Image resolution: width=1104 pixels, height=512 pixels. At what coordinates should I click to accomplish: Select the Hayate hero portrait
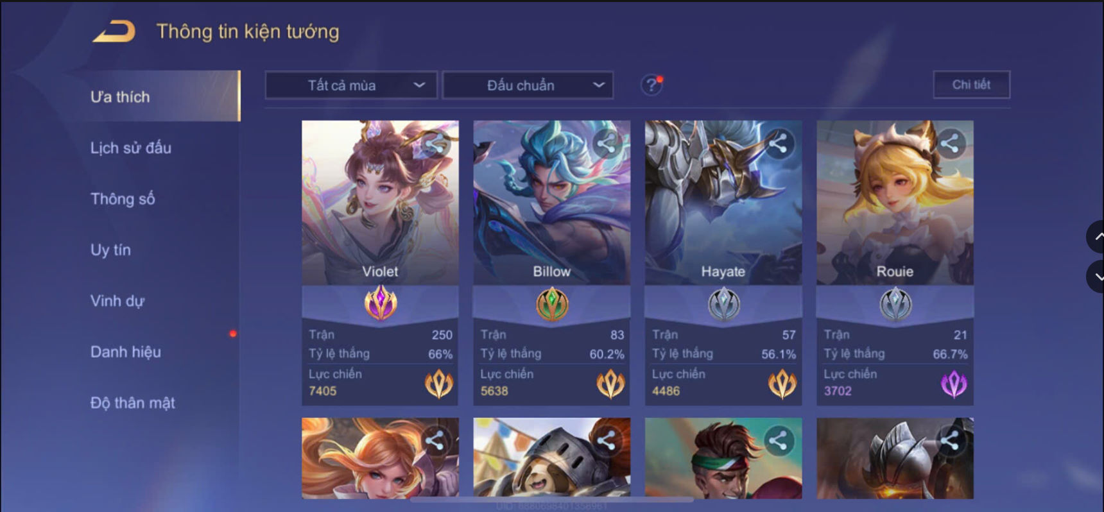pyautogui.click(x=723, y=203)
